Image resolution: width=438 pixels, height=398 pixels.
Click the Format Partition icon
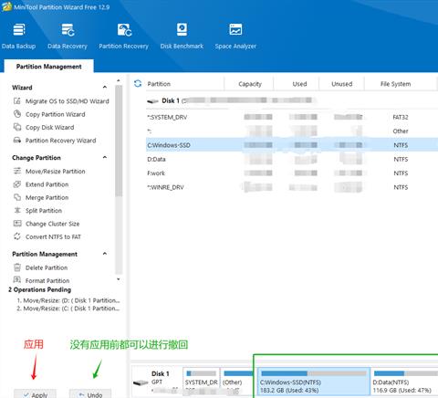(17, 280)
